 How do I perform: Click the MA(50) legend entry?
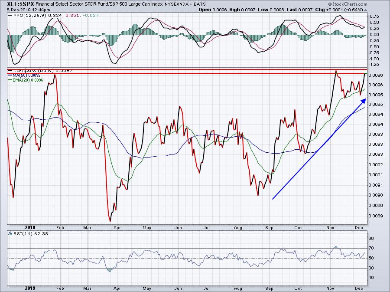coord(24,75)
